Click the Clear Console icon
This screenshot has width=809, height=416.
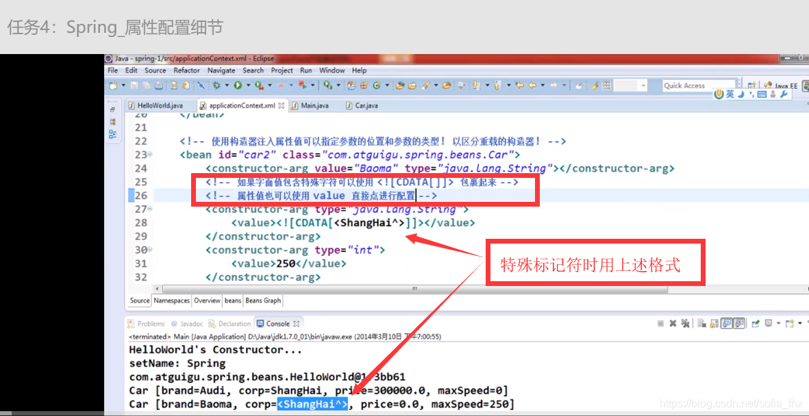pyautogui.click(x=701, y=323)
